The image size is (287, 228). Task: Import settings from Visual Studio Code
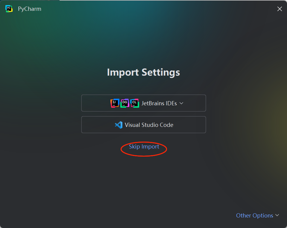click(x=144, y=125)
